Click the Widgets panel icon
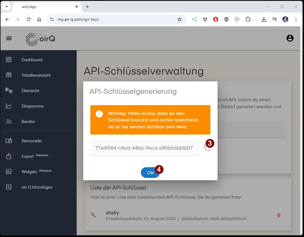 pyautogui.click(x=9, y=171)
